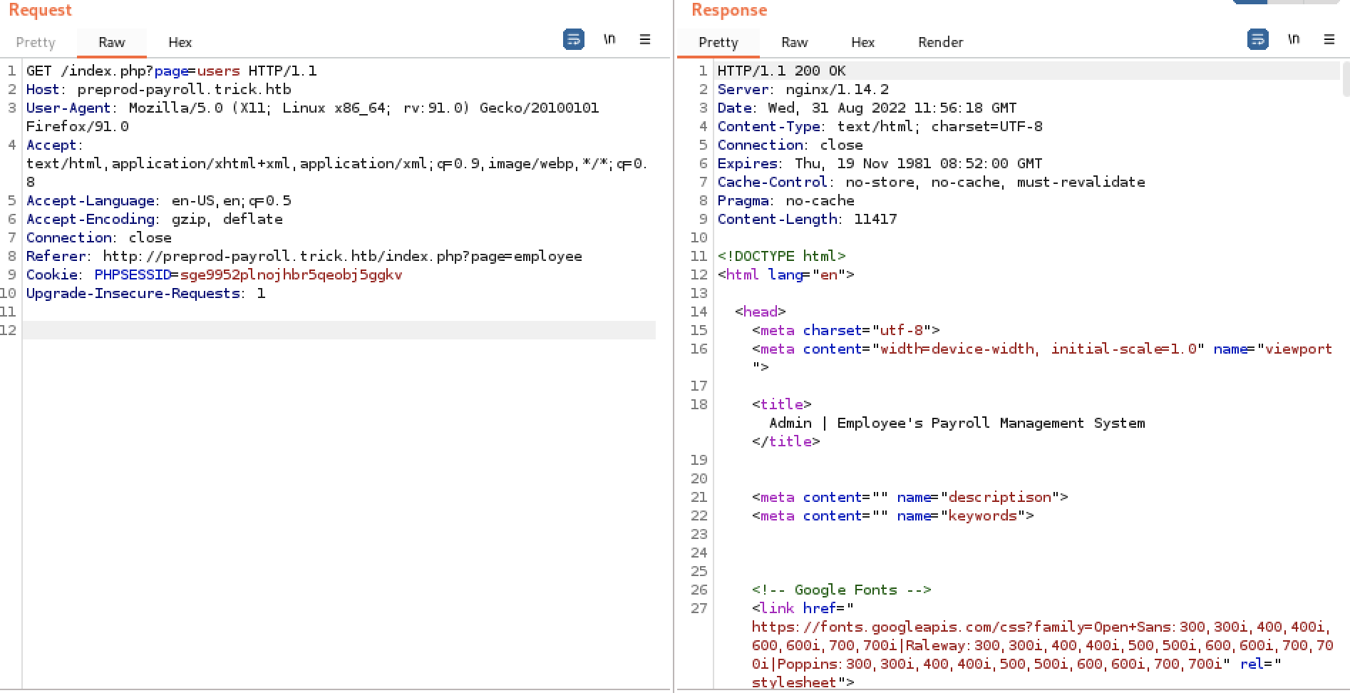
Task: Click meta name descriptison line
Action: pyautogui.click(x=910, y=497)
